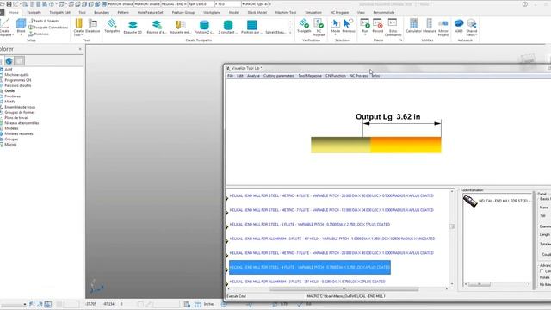Create a Z constant toolpath

pyautogui.click(x=228, y=27)
